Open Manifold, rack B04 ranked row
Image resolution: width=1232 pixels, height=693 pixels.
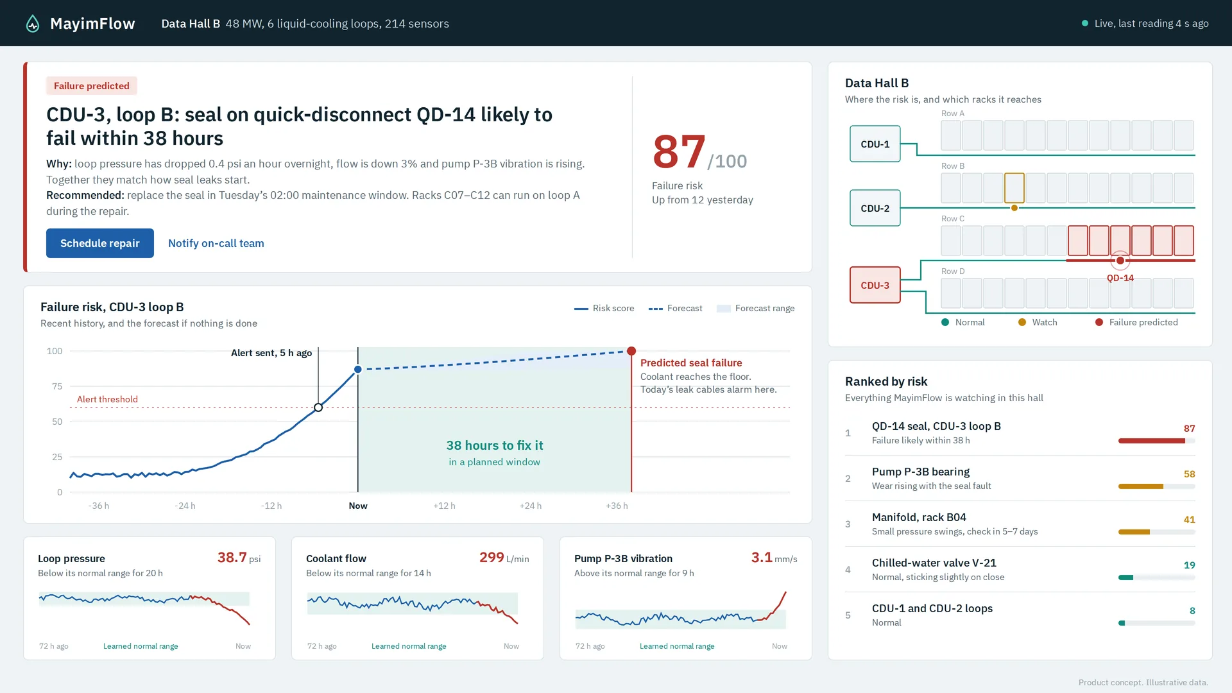(1020, 524)
